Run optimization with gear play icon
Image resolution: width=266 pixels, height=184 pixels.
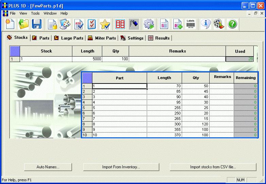point(149,24)
